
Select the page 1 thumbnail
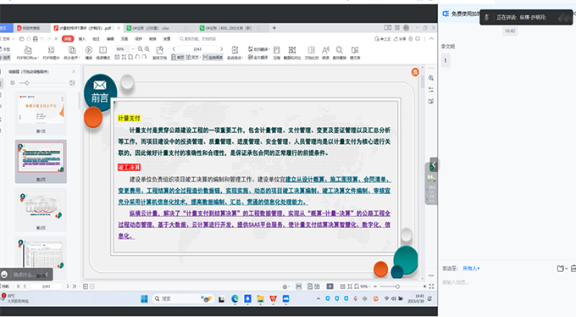click(42, 109)
